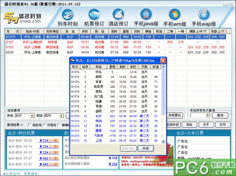The image size is (236, 176).
Task: Select the K535 怀化-上海南 train row
Action: 116,52
